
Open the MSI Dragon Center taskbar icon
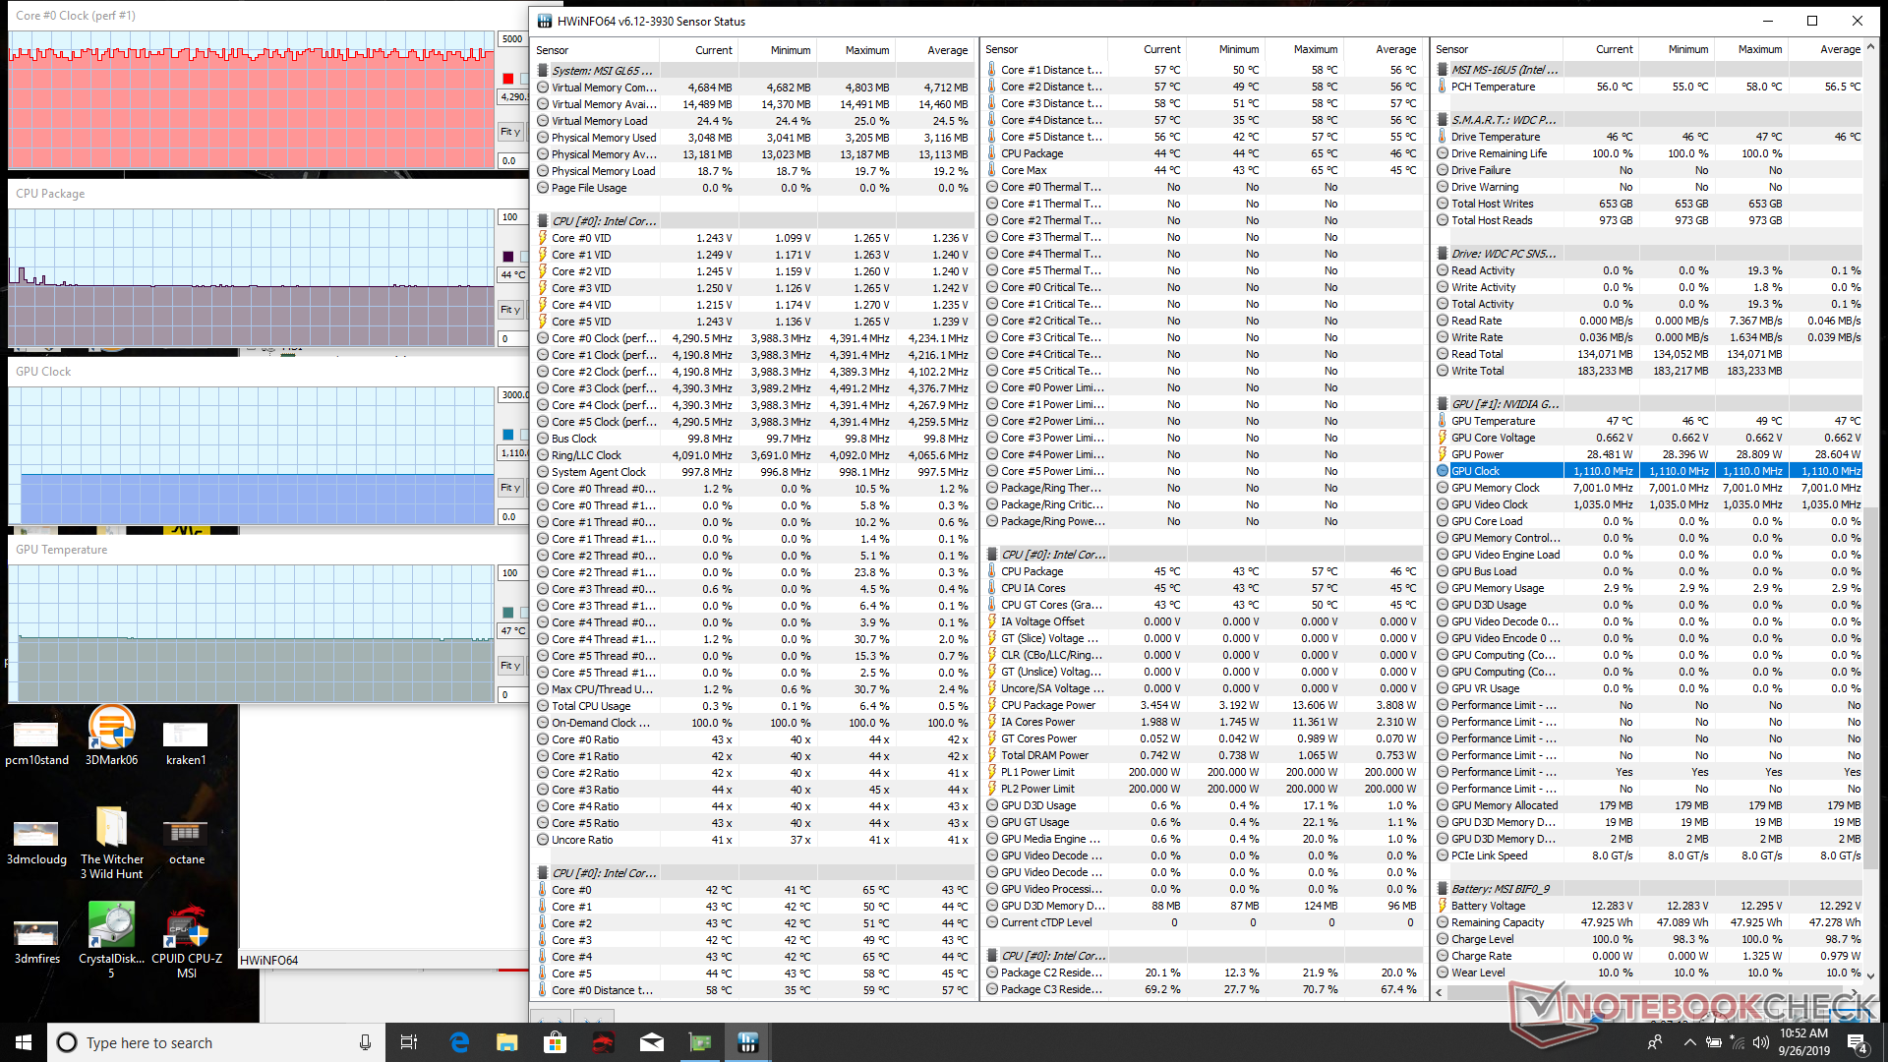point(603,1042)
